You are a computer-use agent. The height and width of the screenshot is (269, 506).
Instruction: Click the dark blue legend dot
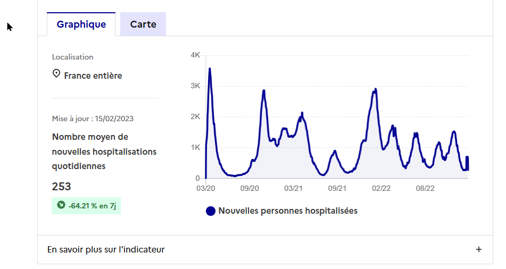click(211, 211)
